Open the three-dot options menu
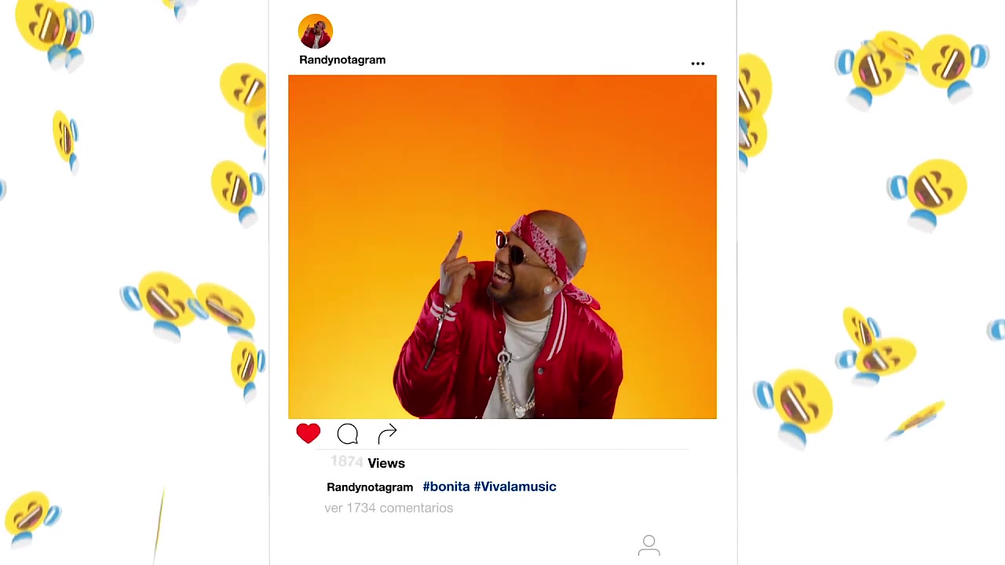The height and width of the screenshot is (565, 1005). pyautogui.click(x=698, y=64)
